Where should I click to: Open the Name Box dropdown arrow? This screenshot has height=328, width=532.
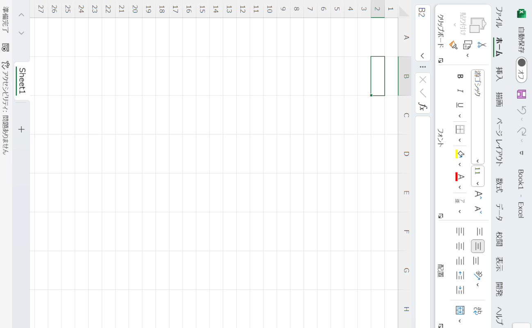(422, 55)
